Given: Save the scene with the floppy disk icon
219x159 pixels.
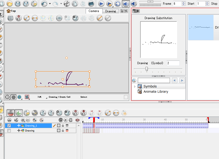Looking at the screenshot, I should (x=18, y=4).
